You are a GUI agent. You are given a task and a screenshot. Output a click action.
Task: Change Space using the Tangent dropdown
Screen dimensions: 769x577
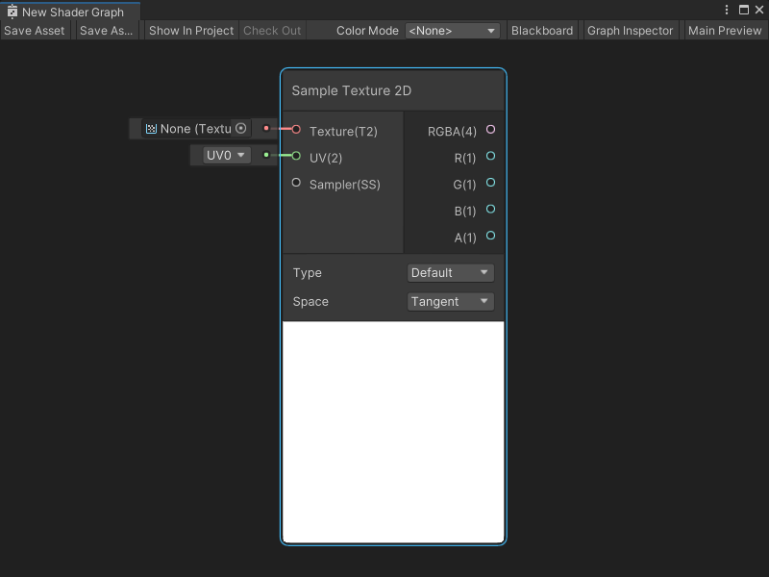click(450, 301)
